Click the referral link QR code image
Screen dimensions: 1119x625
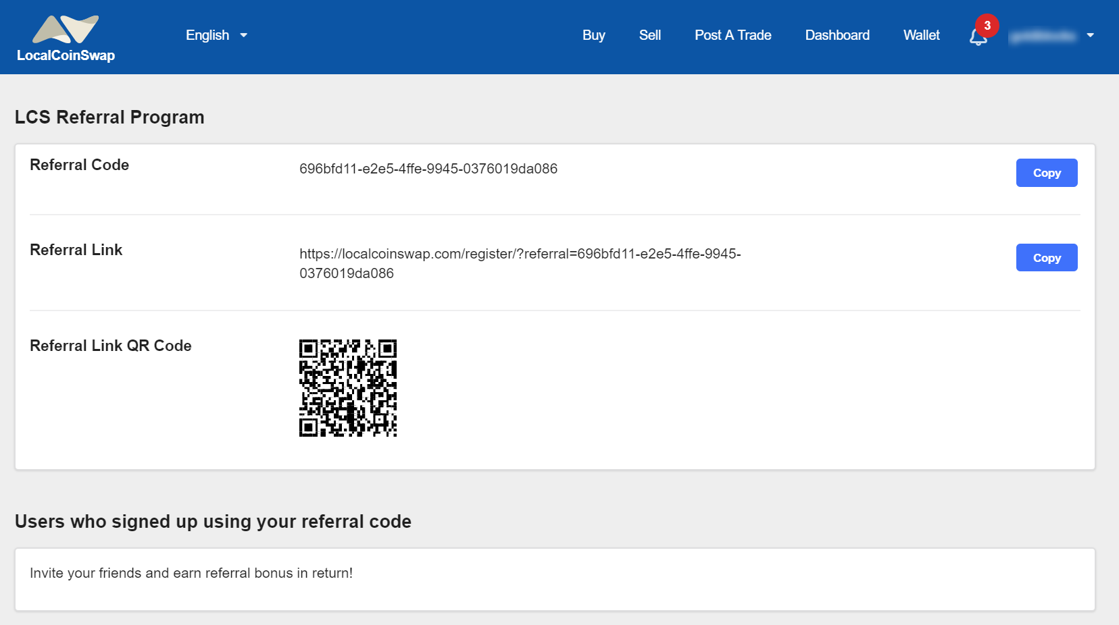coord(348,388)
